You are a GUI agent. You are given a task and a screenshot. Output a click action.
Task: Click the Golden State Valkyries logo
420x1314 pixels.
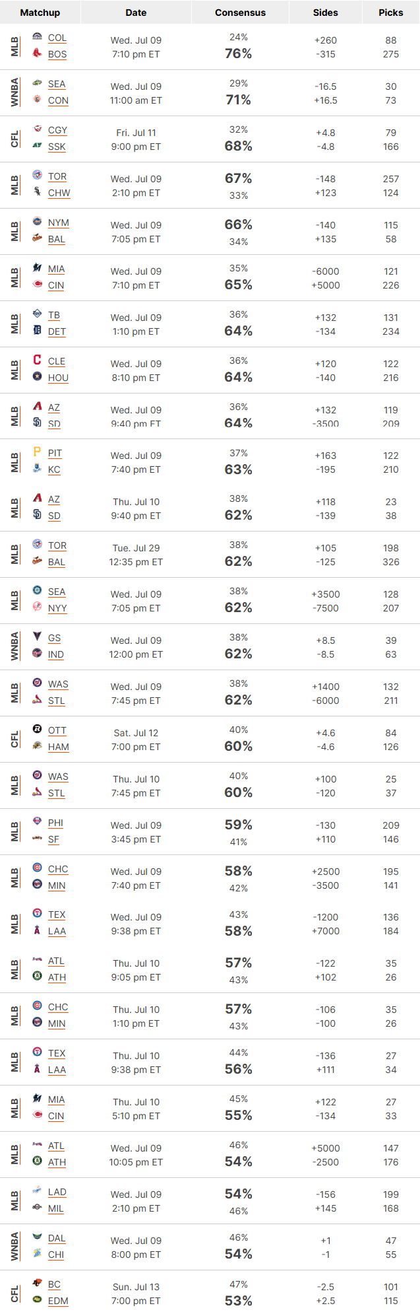38,637
